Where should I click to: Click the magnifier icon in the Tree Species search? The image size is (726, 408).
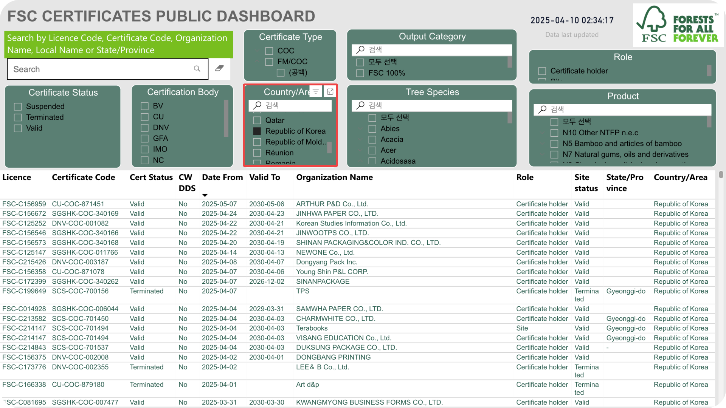click(x=360, y=105)
